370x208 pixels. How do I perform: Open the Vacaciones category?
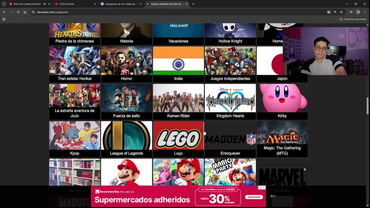tap(178, 34)
